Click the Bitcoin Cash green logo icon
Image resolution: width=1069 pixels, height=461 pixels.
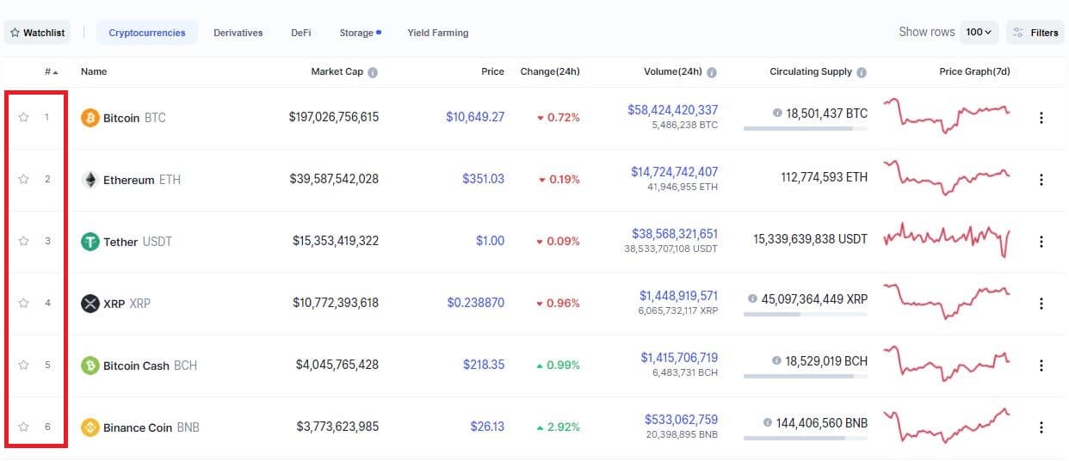[x=90, y=366]
